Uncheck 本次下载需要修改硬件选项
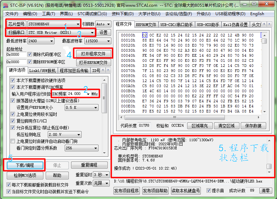277x199 pixels. (13, 80)
